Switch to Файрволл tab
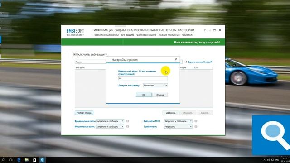This screenshot has height=163, width=290. (x=188, y=35)
